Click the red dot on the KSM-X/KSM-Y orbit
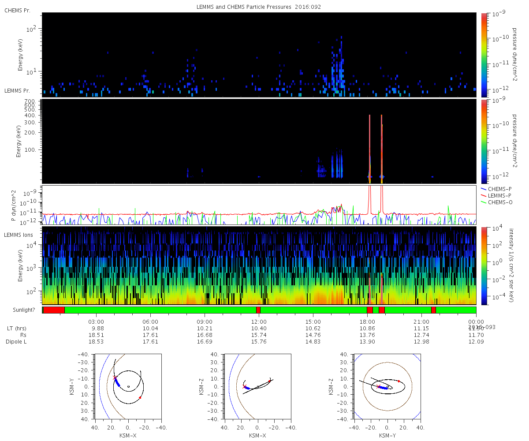Viewport: 529px width, 441px height. (140, 397)
